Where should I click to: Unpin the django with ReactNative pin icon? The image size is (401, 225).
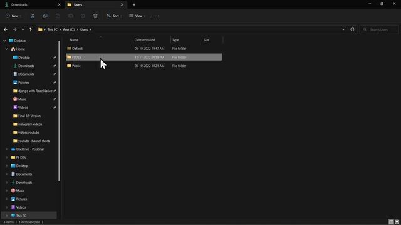click(55, 91)
